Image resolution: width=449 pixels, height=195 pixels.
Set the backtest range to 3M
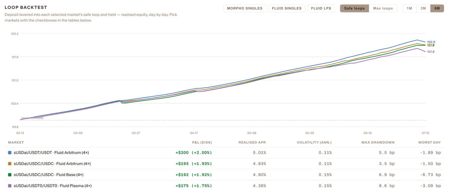[x=423, y=8]
